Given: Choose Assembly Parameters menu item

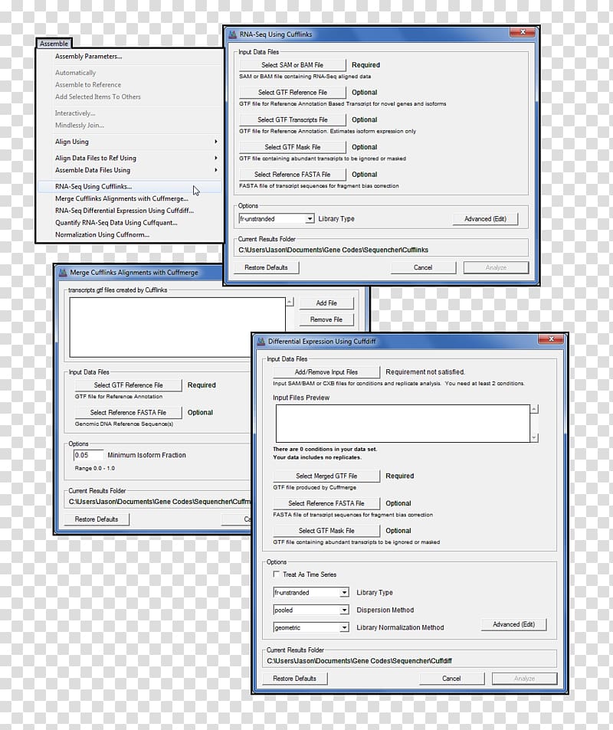Looking at the screenshot, I should (130, 57).
